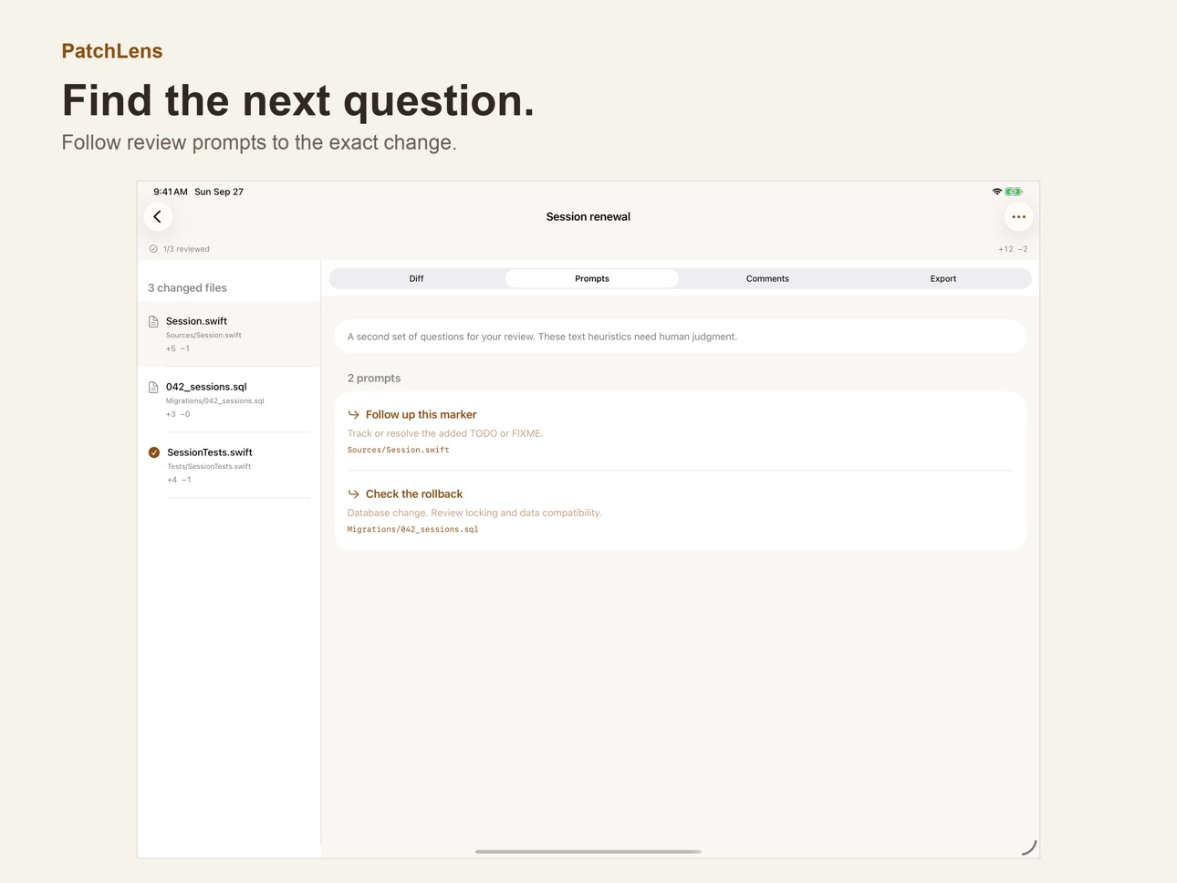Switch to the Export tab
The height and width of the screenshot is (883, 1177).
pos(943,279)
